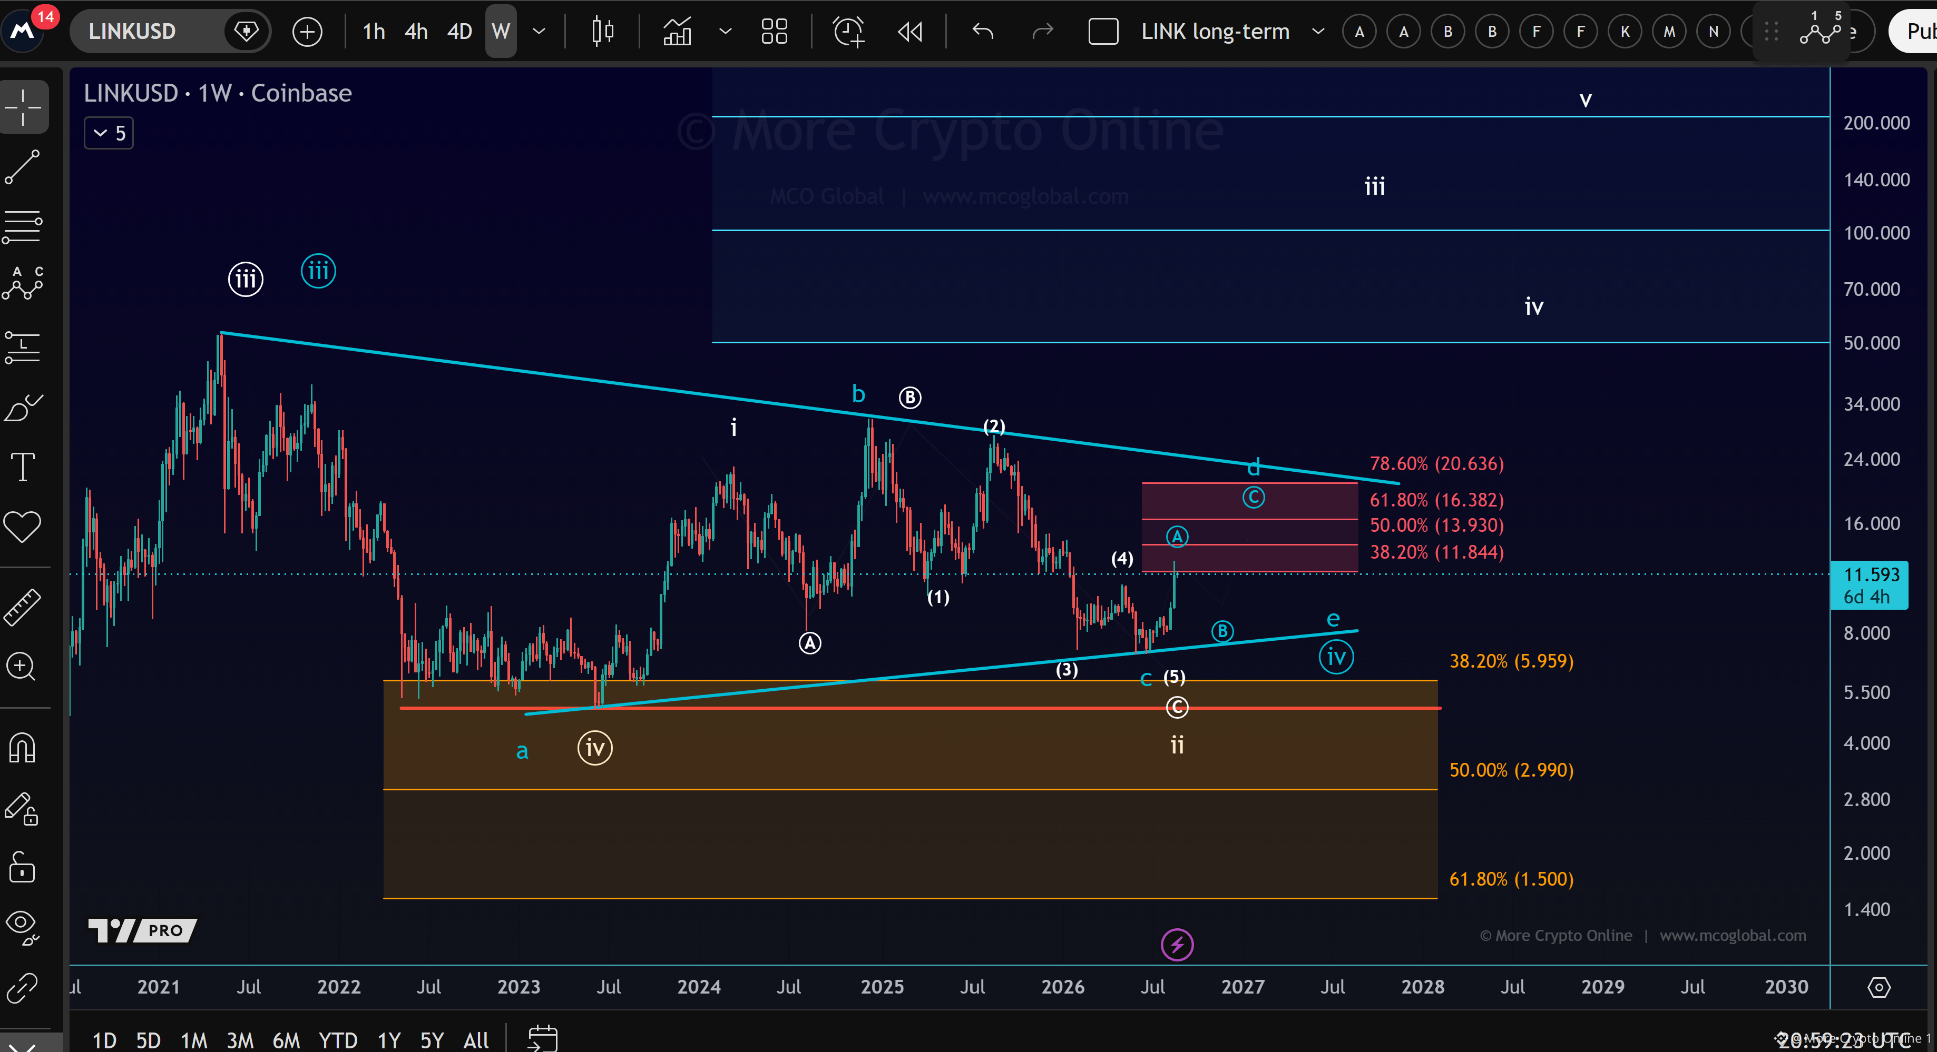Select the text annotation tool
1937x1052 pixels.
point(23,467)
